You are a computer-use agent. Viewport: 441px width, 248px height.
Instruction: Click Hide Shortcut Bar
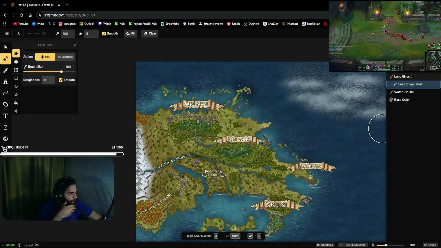[x=352, y=245]
